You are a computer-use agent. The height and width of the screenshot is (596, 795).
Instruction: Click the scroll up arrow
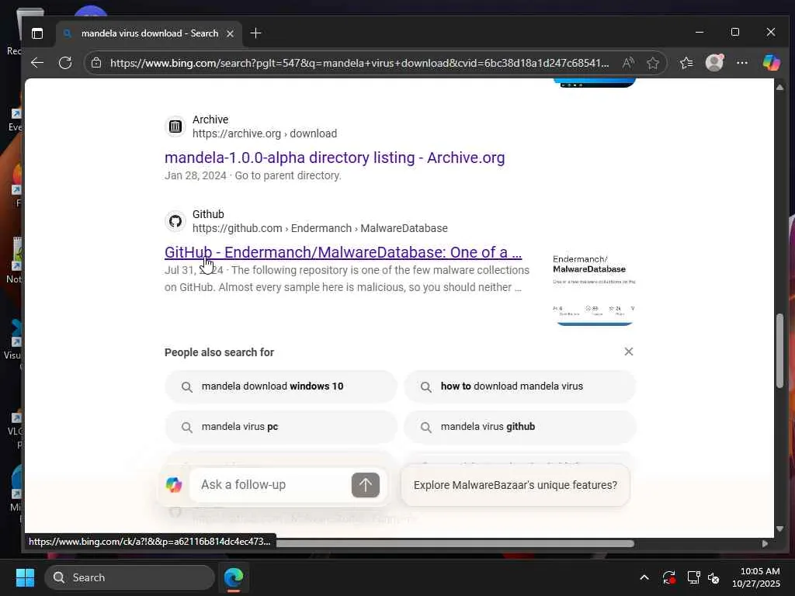779,88
